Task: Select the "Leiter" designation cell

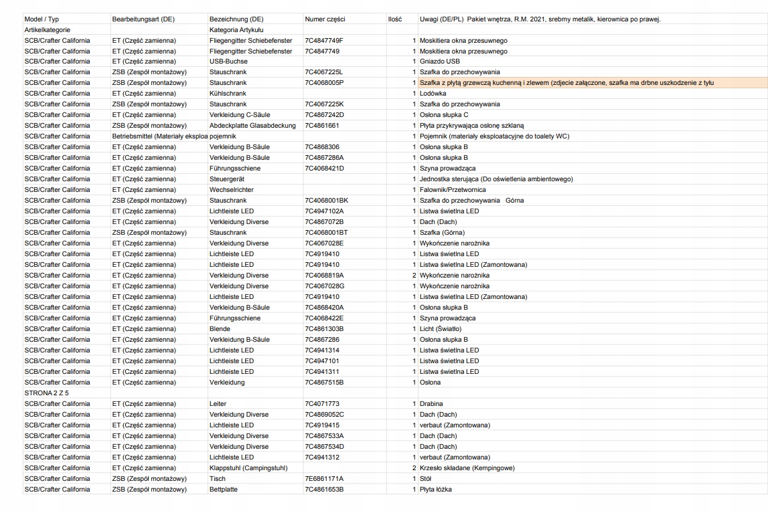Action: [x=218, y=403]
